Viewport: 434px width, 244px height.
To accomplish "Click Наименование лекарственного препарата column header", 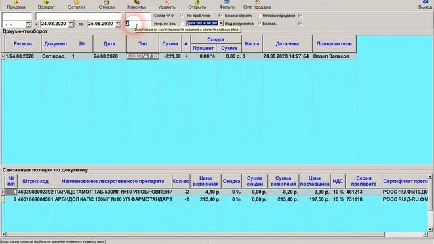I will [113, 181].
